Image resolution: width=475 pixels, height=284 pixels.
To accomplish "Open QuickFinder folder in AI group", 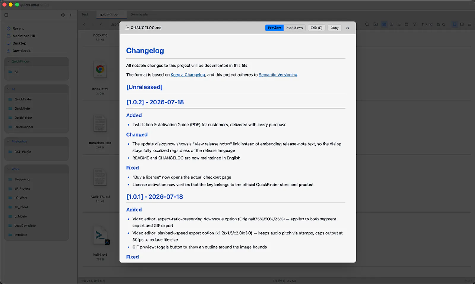I will pyautogui.click(x=23, y=99).
